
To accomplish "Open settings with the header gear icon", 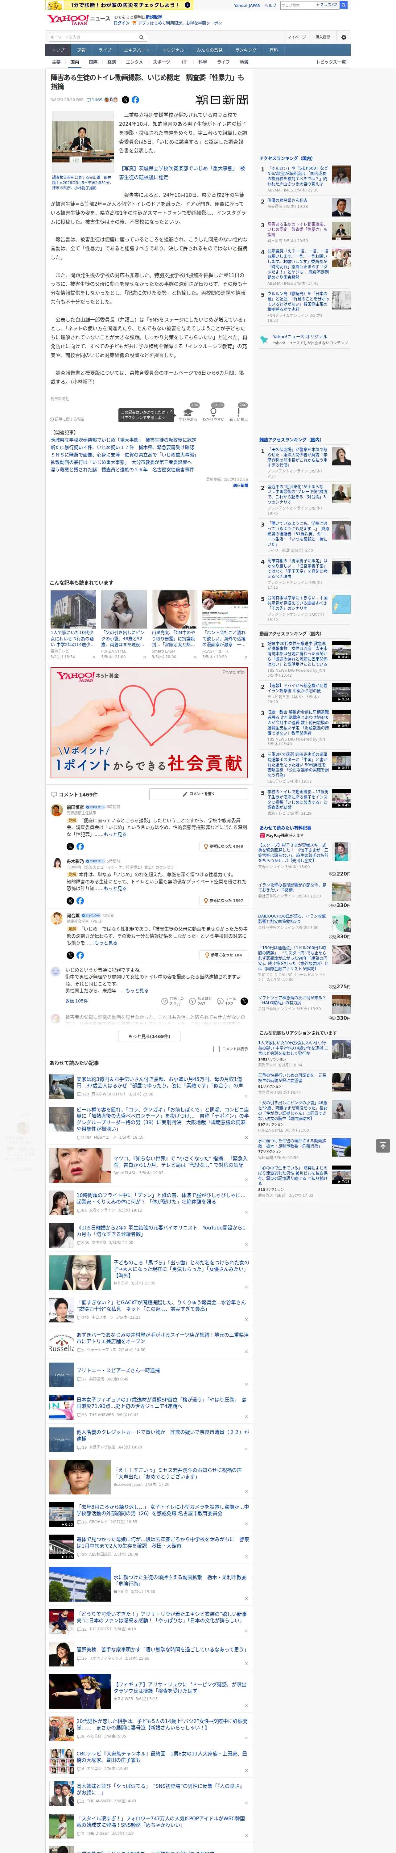I will 344,37.
